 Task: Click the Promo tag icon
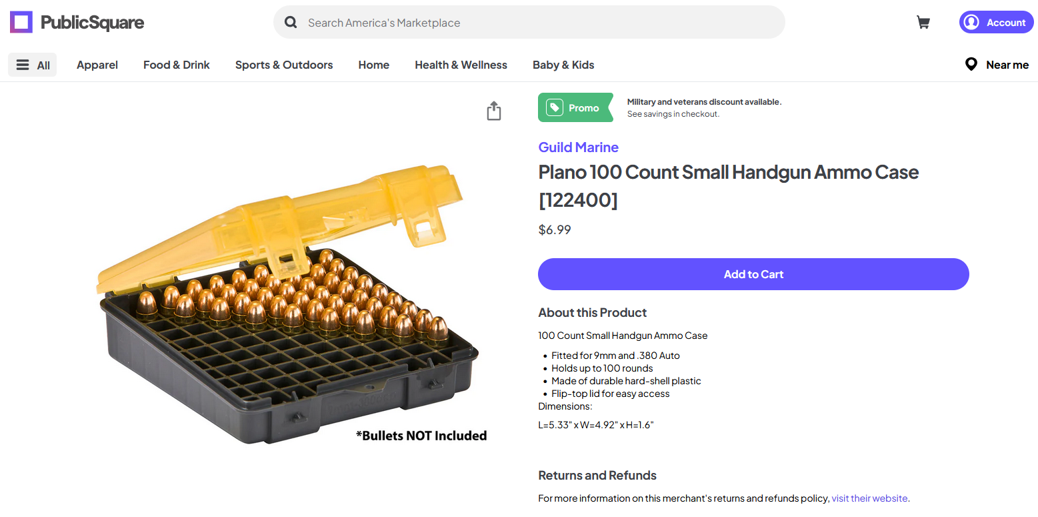(x=555, y=108)
